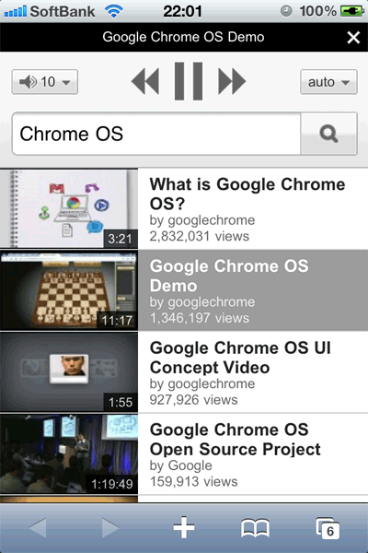
Task: Open the volume 10 dropdown
Action: point(45,82)
